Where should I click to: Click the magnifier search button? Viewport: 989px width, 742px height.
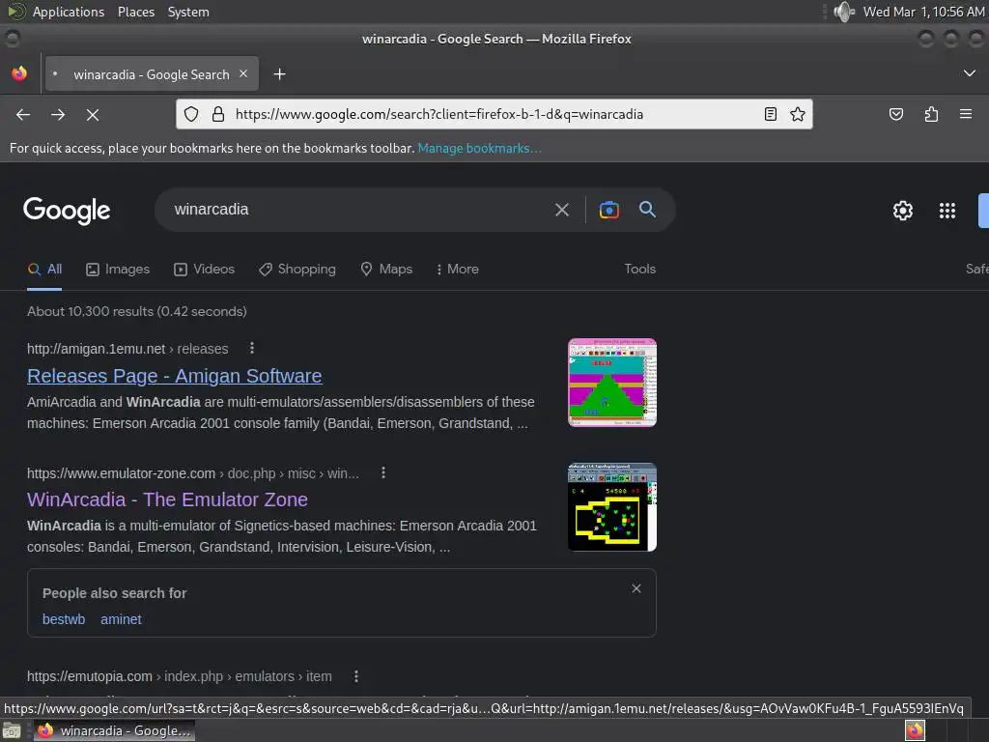[x=647, y=210]
